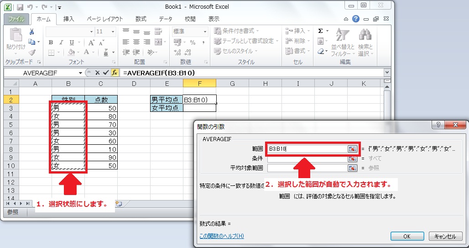
Task: Select column F header
Action: (199, 84)
